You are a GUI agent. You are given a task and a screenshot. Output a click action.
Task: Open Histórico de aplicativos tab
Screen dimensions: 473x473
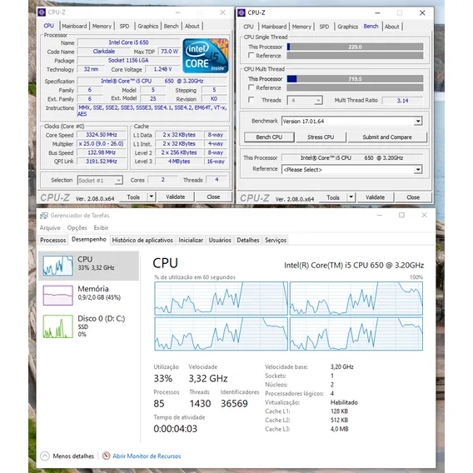tap(142, 240)
